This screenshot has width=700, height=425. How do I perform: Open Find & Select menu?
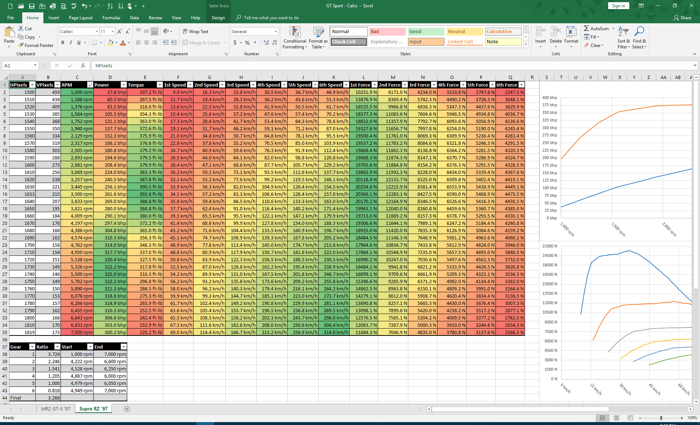click(x=639, y=37)
